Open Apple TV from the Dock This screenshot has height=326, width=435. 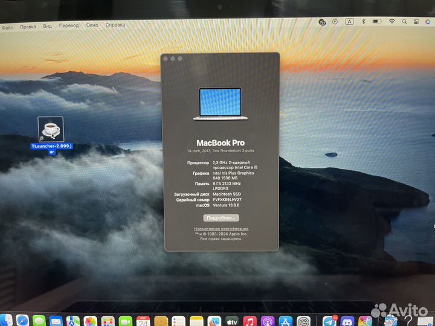point(232,321)
